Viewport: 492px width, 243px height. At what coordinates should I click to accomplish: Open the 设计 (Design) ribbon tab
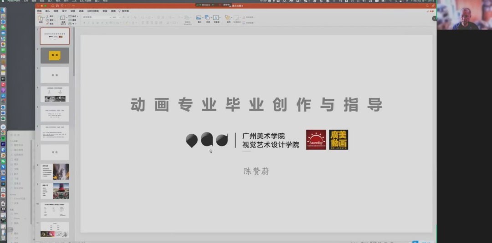64,11
